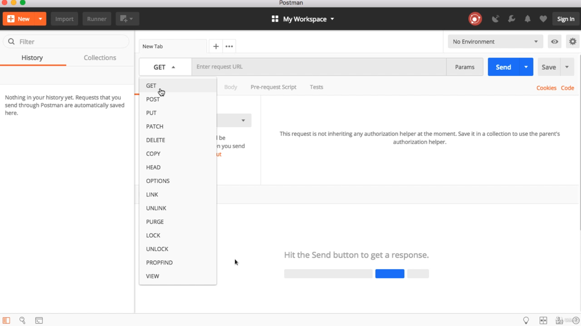Choose DELETE in the method dropdown list
This screenshot has width=581, height=326.
pyautogui.click(x=156, y=140)
